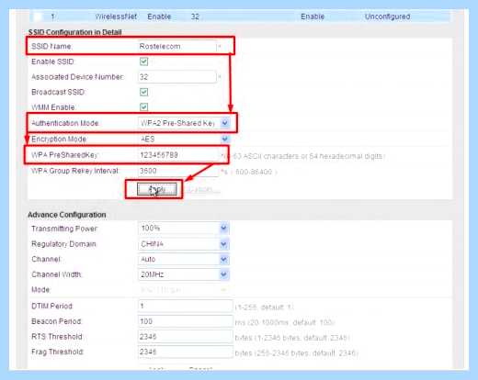The width and height of the screenshot is (478, 380).
Task: Toggle the WMM Enable checkbox
Action: tap(143, 106)
